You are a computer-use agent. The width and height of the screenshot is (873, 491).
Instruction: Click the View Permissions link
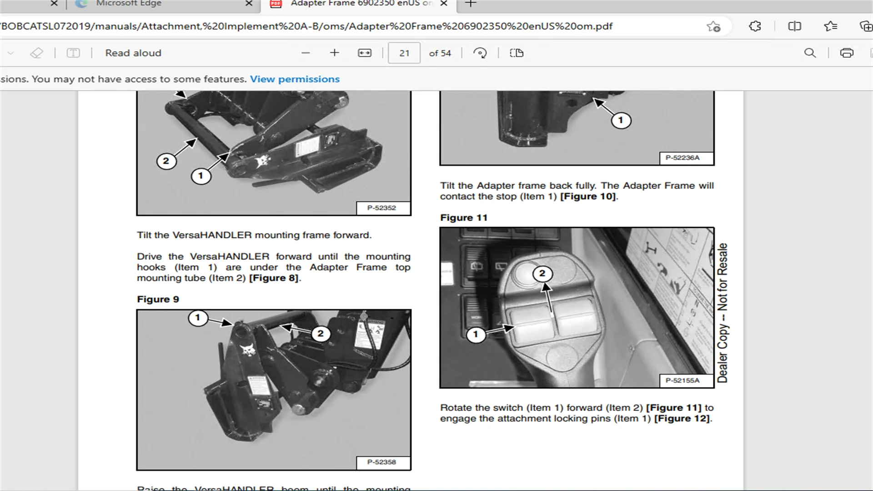pyautogui.click(x=295, y=79)
